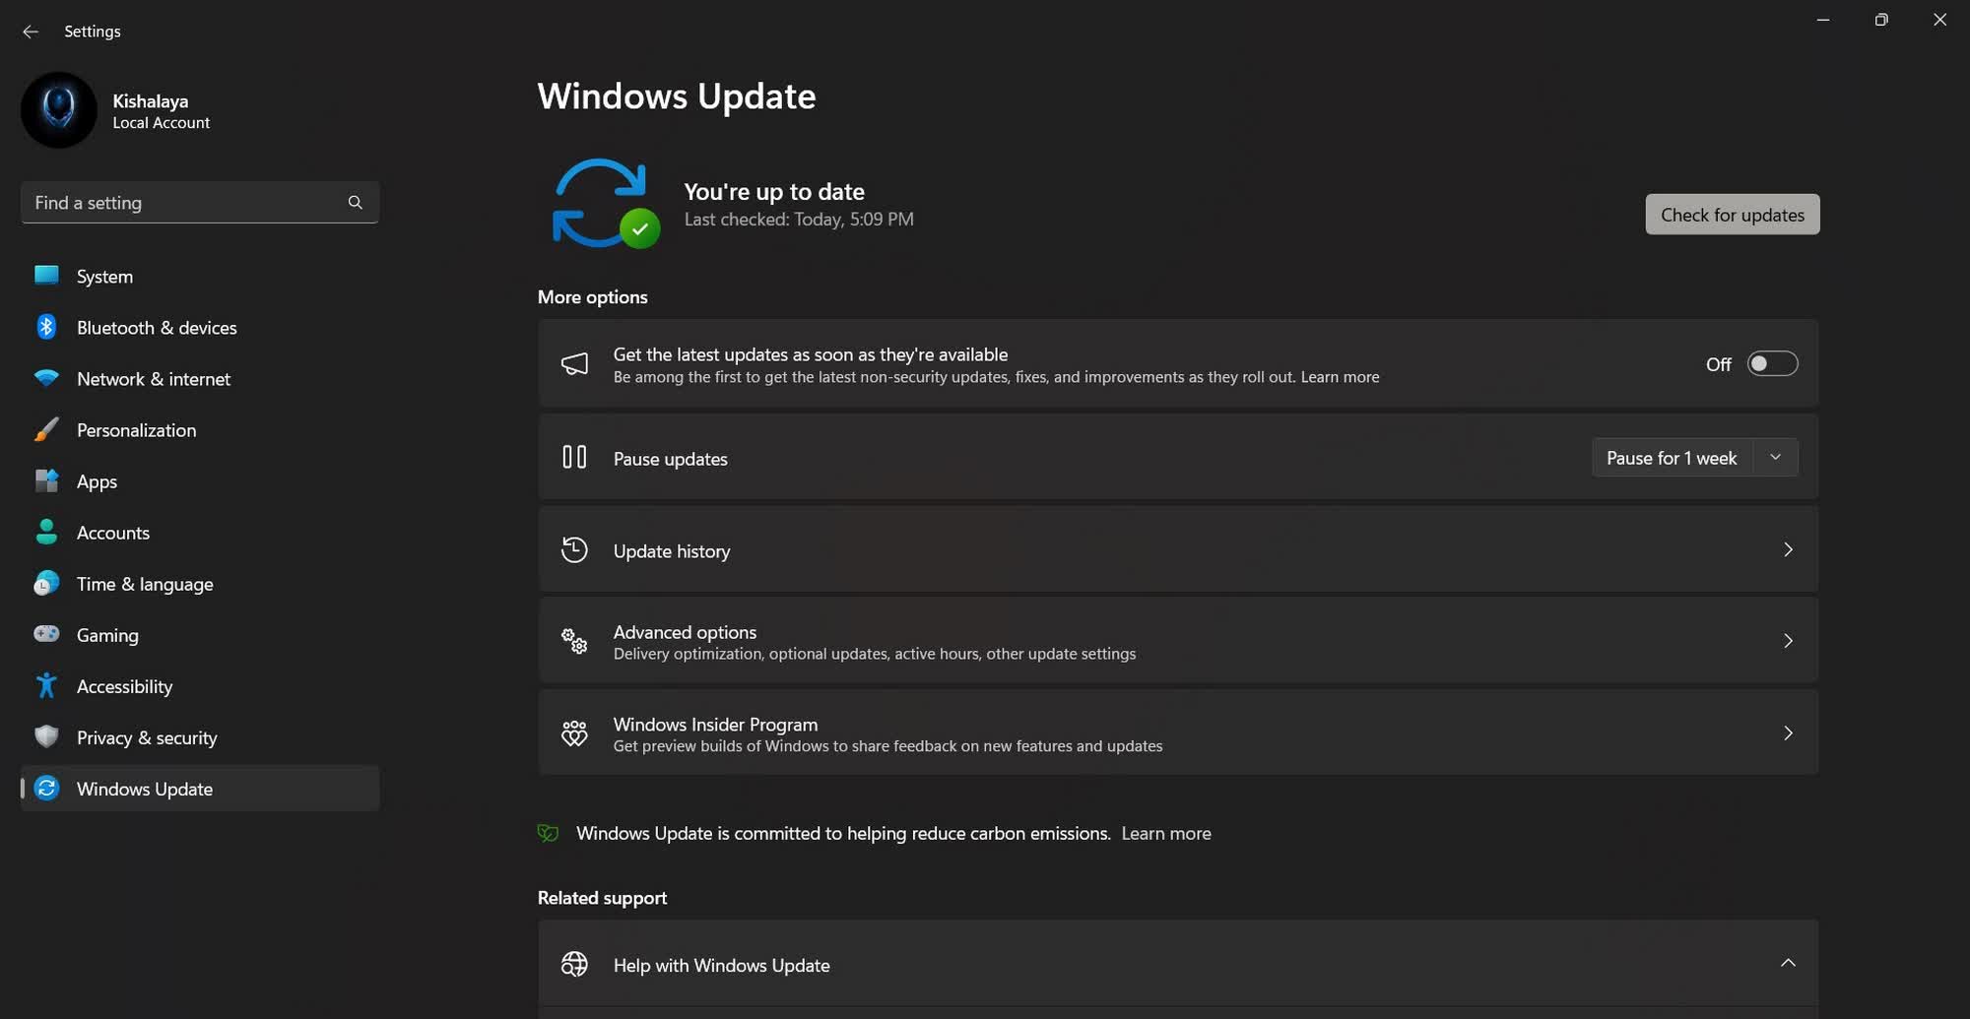Screen dimensions: 1970x1019
Task: Click the Windows Insider Program icon
Action: click(x=574, y=732)
